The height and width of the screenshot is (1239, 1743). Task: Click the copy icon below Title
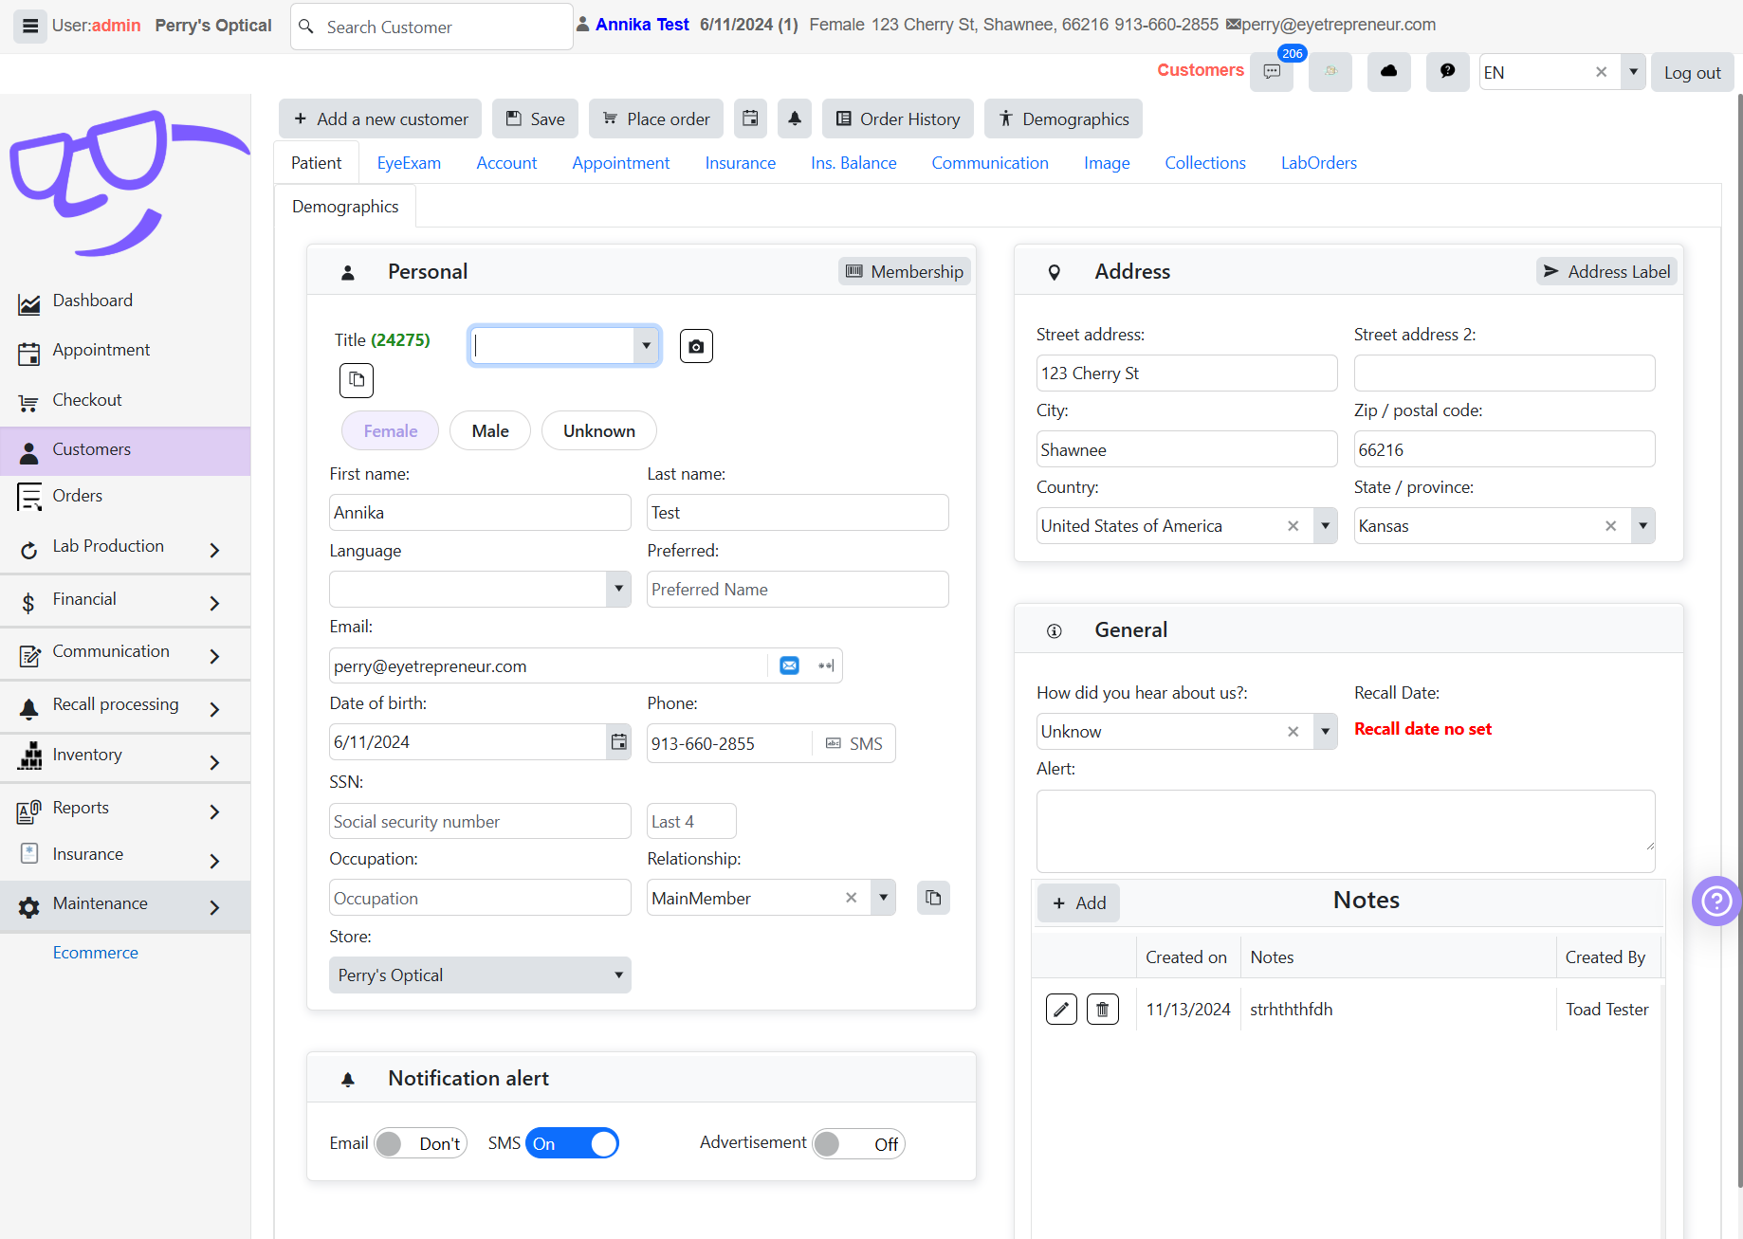tap(357, 380)
